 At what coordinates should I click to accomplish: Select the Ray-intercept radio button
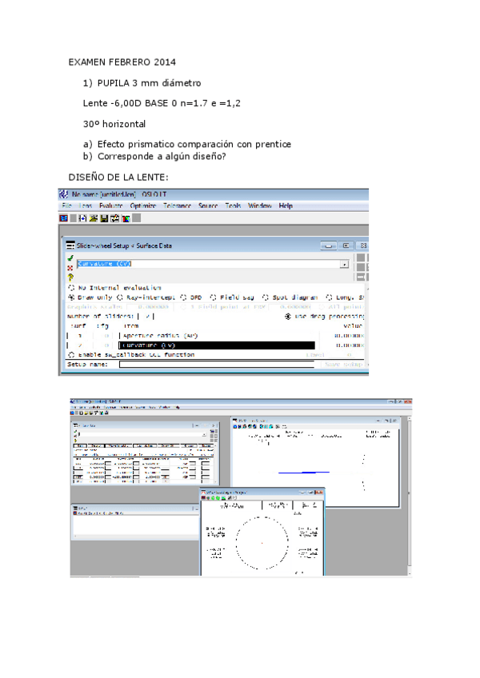click(120, 297)
